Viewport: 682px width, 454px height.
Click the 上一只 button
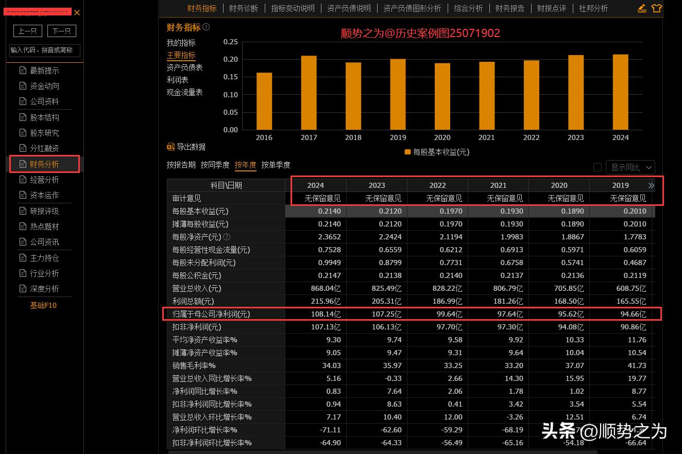click(27, 31)
